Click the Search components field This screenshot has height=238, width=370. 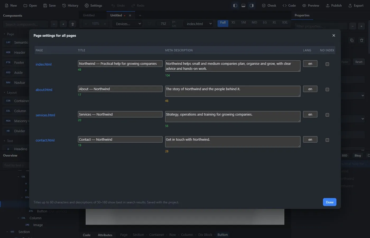pos(26,24)
